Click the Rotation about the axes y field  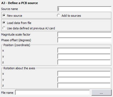point(84,79)
